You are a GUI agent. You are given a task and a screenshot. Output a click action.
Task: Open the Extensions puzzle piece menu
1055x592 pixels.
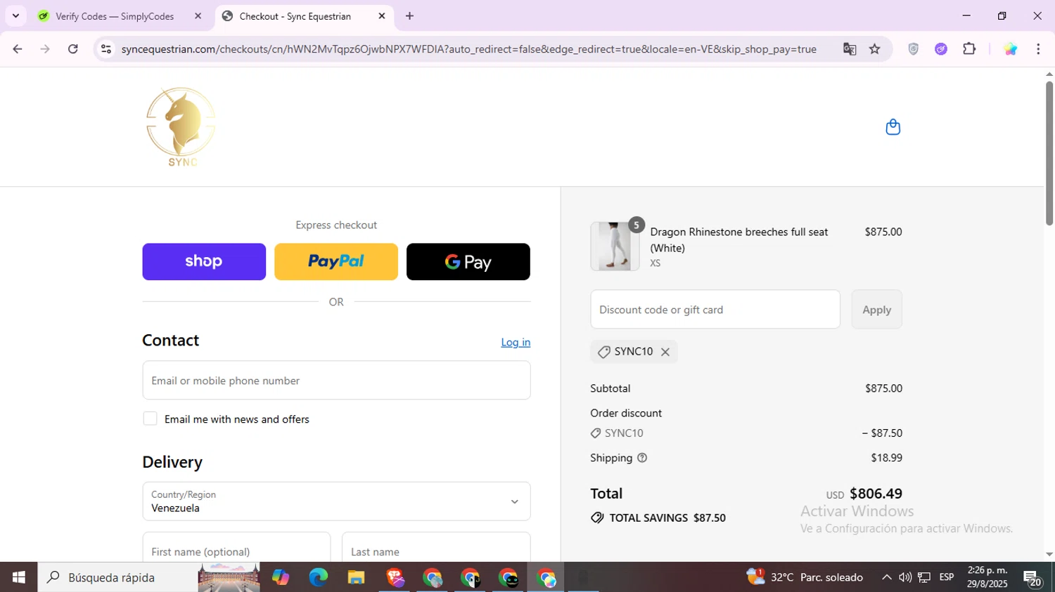[969, 49]
